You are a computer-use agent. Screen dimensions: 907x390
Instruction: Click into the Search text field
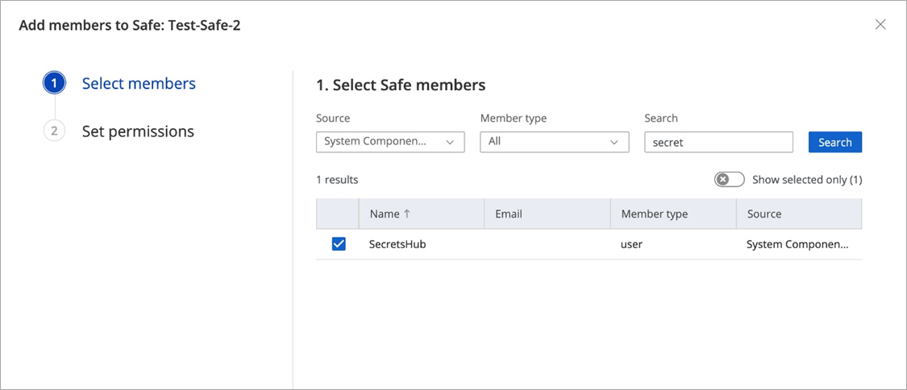718,142
